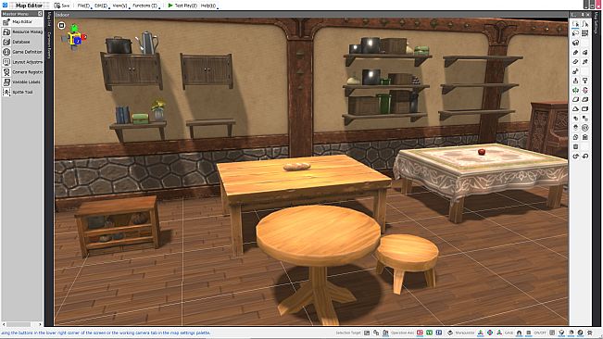Select the slope terrain tool
This screenshot has width=603, height=339.
coord(575,99)
